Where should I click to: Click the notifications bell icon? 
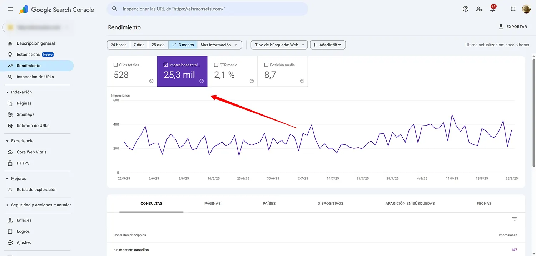coord(492,9)
